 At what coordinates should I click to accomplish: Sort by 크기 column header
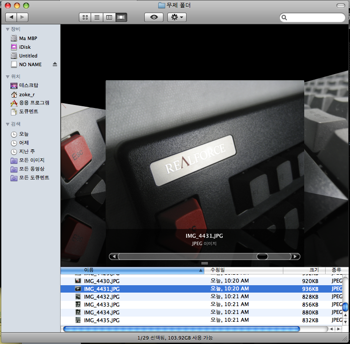(304, 270)
